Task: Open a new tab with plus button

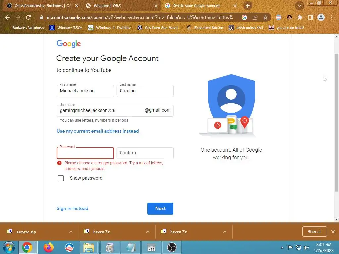Action: point(248,6)
